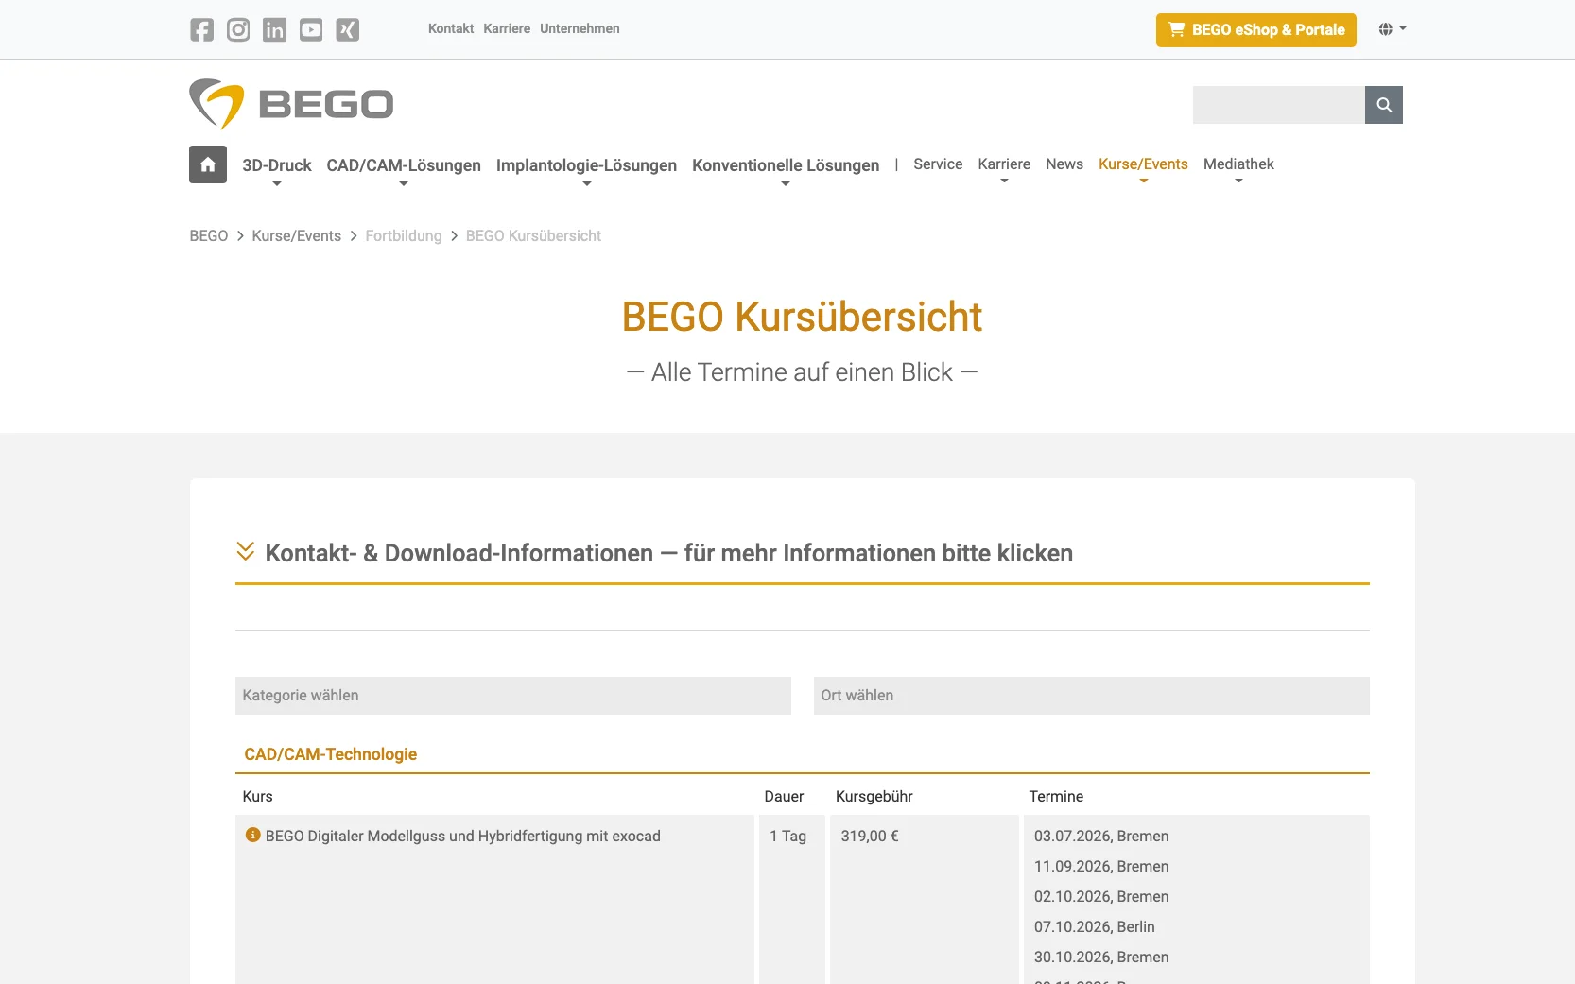Click the 02.10.2026, Bremen date

(1101, 896)
